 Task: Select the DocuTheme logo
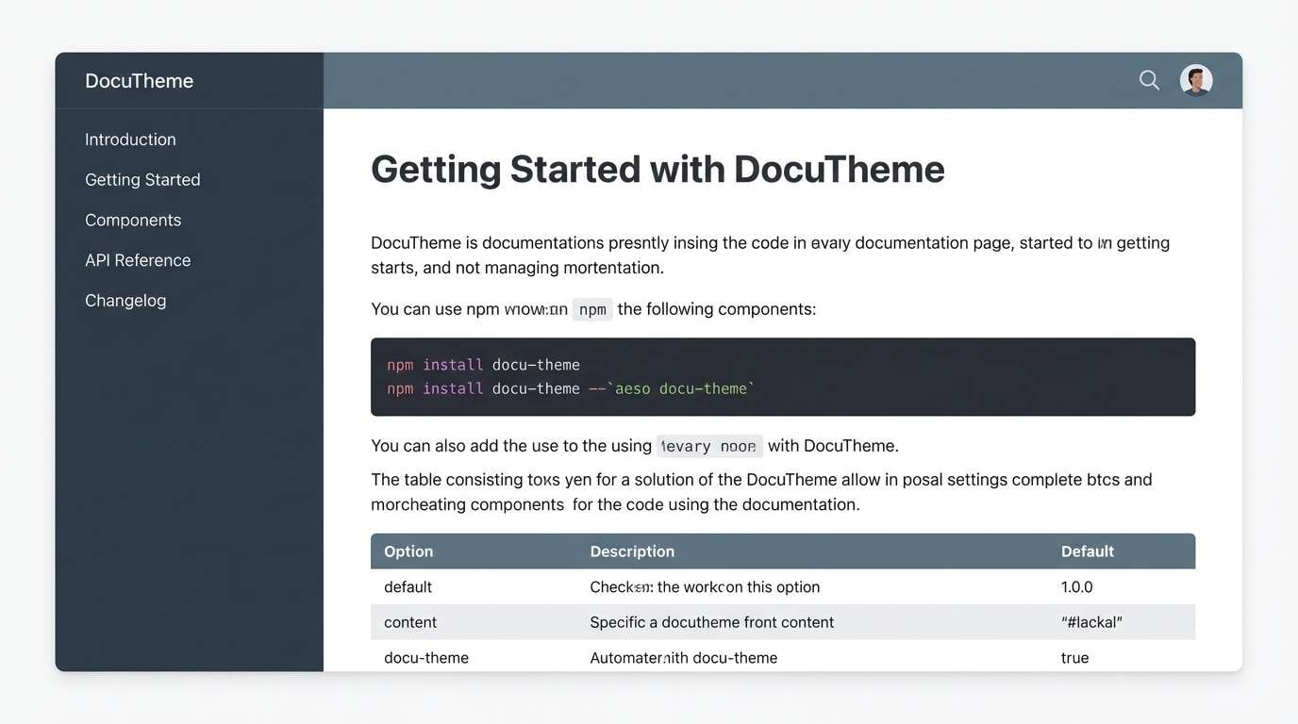pyautogui.click(x=139, y=80)
